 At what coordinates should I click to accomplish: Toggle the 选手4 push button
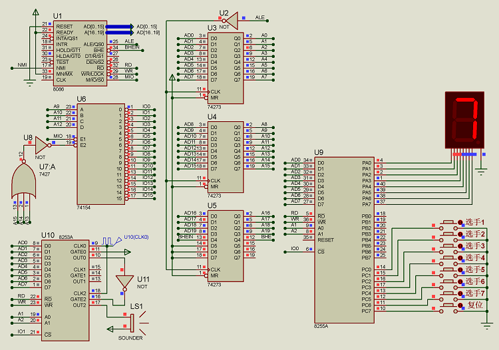[x=448, y=260]
